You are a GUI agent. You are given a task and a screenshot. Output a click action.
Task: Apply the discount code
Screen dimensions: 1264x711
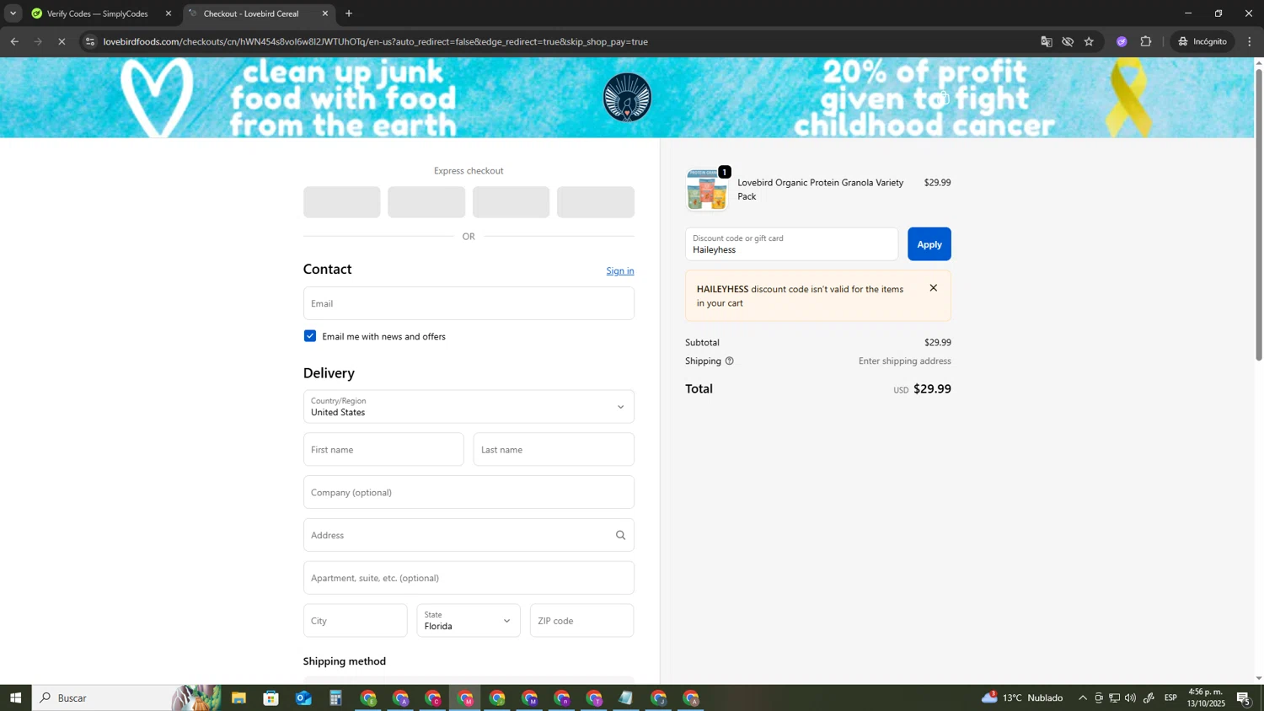pos(929,244)
